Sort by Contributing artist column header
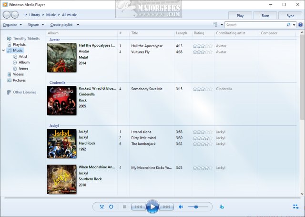The image size is (305, 217). pyautogui.click(x=237, y=33)
